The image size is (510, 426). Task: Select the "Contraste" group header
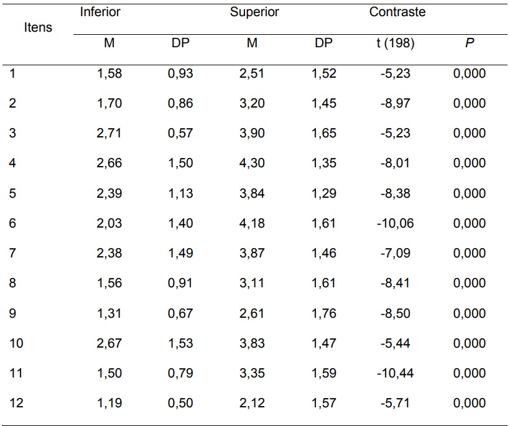[x=397, y=12]
